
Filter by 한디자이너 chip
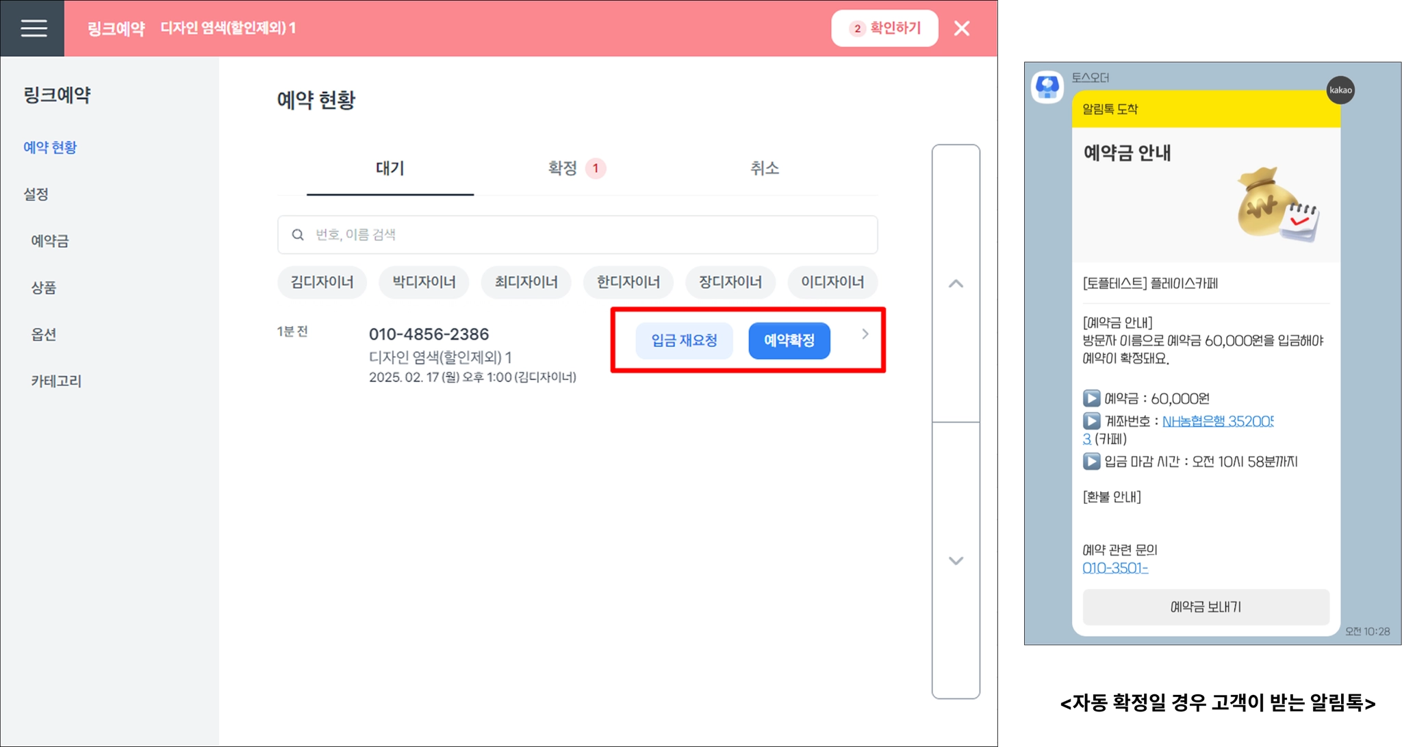[x=628, y=282]
